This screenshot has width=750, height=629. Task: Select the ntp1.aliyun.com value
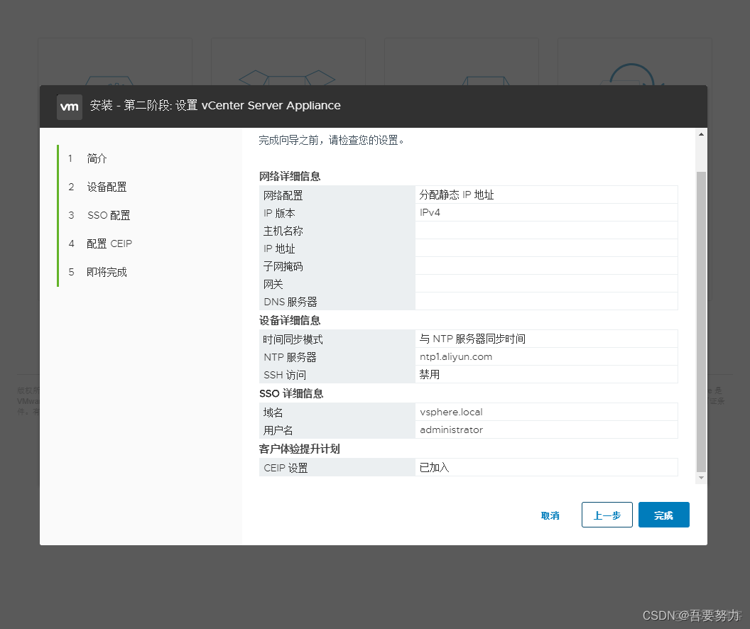pos(456,356)
